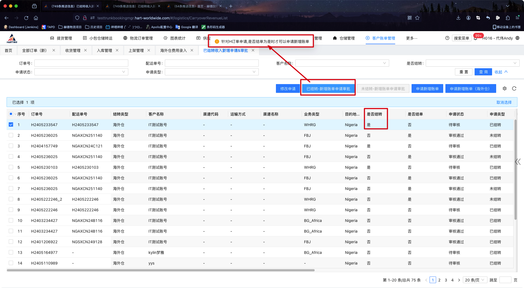Click the 取消选择 link
The height and width of the screenshot is (288, 524).
click(504, 102)
